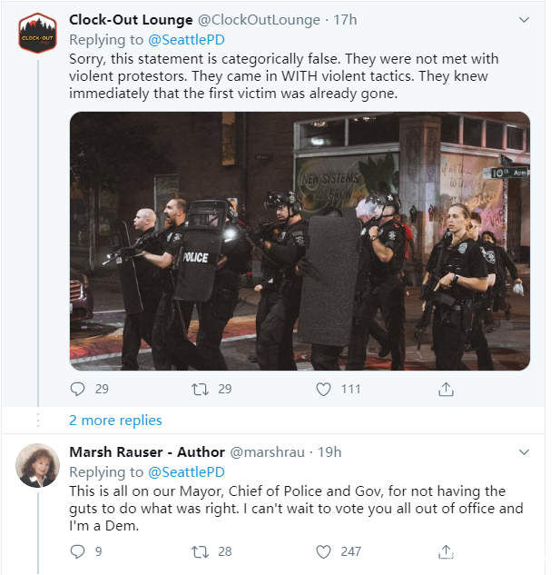Reply to Marsh Rauser's tweet

[x=78, y=551]
